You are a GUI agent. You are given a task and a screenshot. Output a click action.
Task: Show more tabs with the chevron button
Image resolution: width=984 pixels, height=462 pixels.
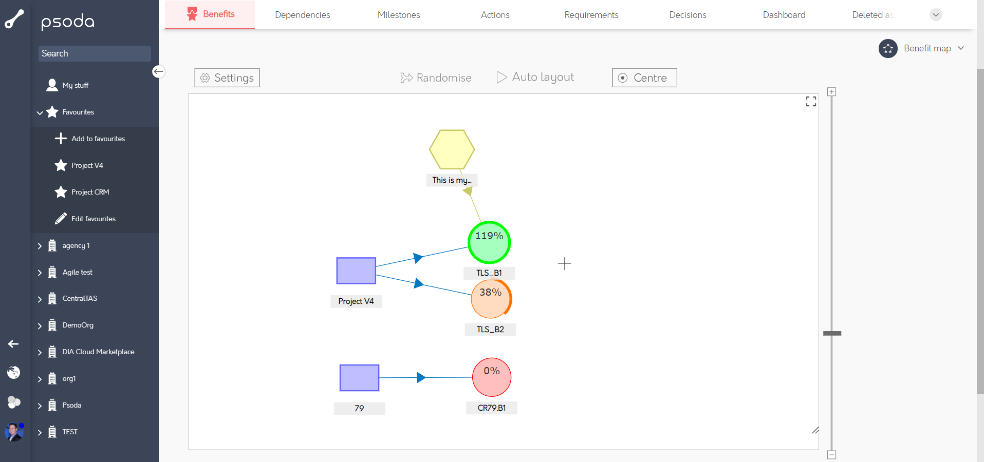click(936, 15)
